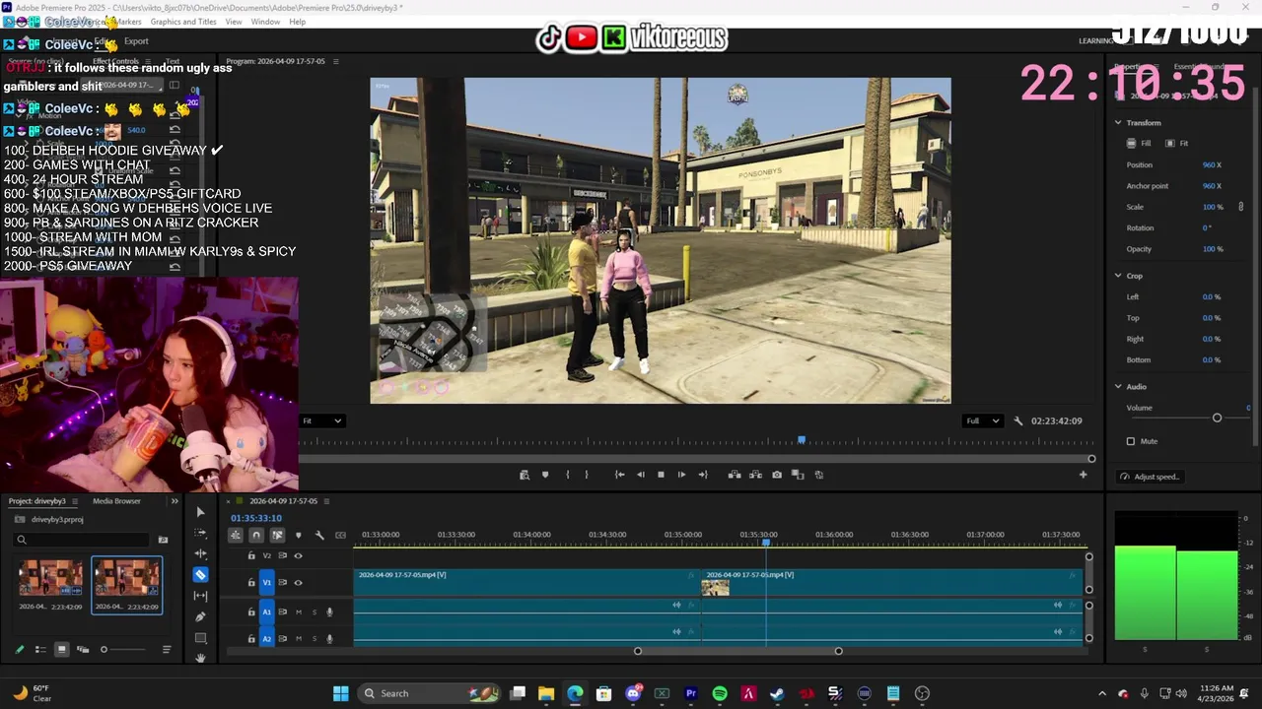Open the Window menu
1262x709 pixels.
click(x=265, y=22)
